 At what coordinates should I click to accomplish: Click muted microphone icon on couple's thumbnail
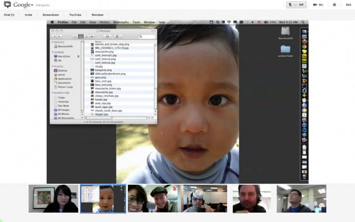point(175,187)
